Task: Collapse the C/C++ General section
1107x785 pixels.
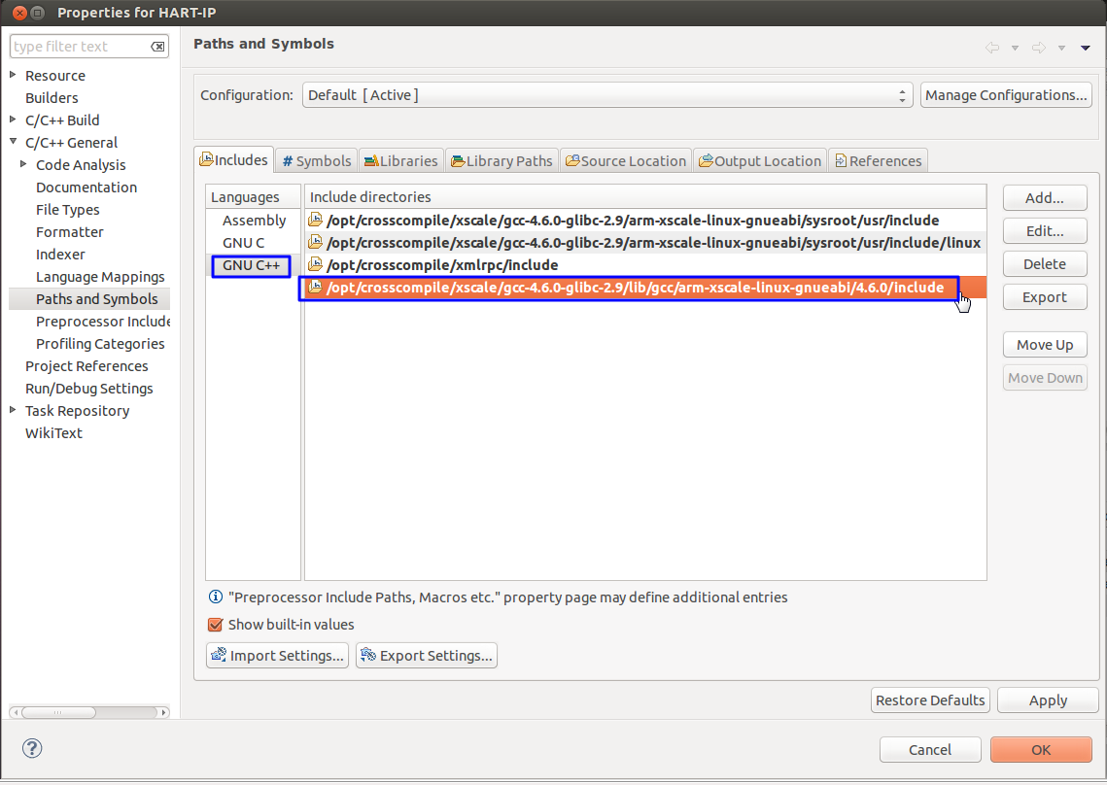Action: (x=13, y=142)
